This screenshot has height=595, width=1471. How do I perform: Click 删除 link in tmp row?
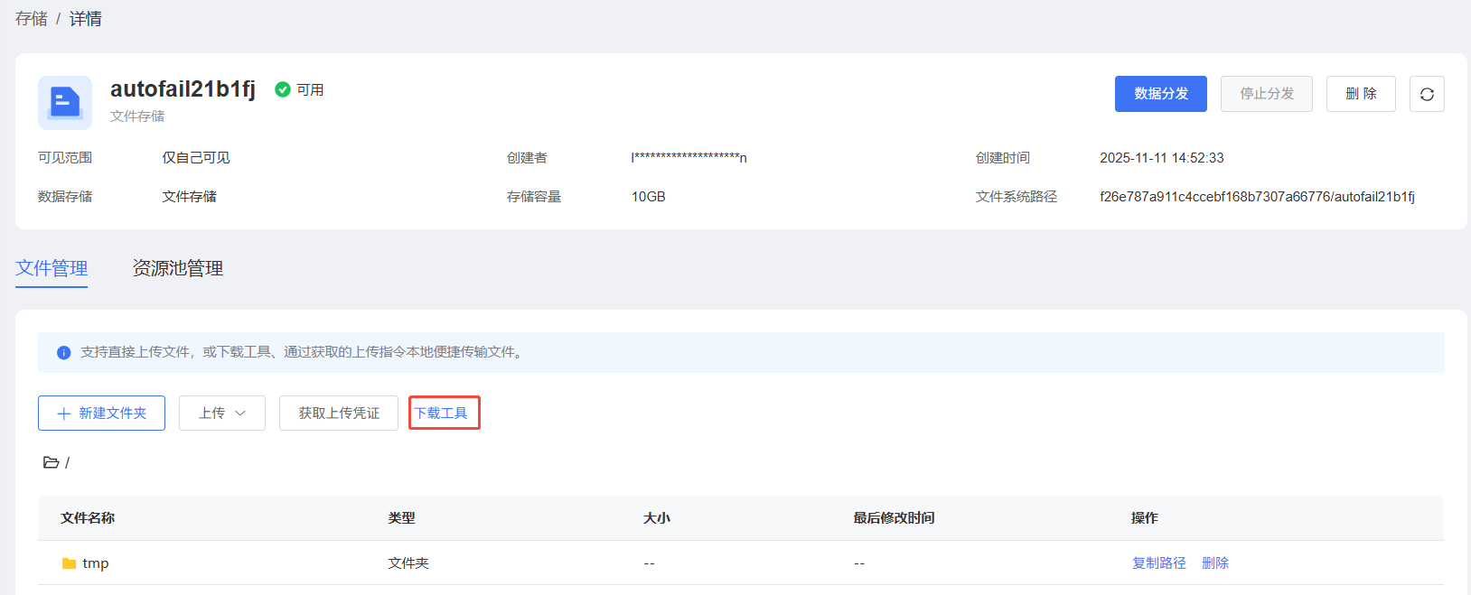pyautogui.click(x=1215, y=562)
